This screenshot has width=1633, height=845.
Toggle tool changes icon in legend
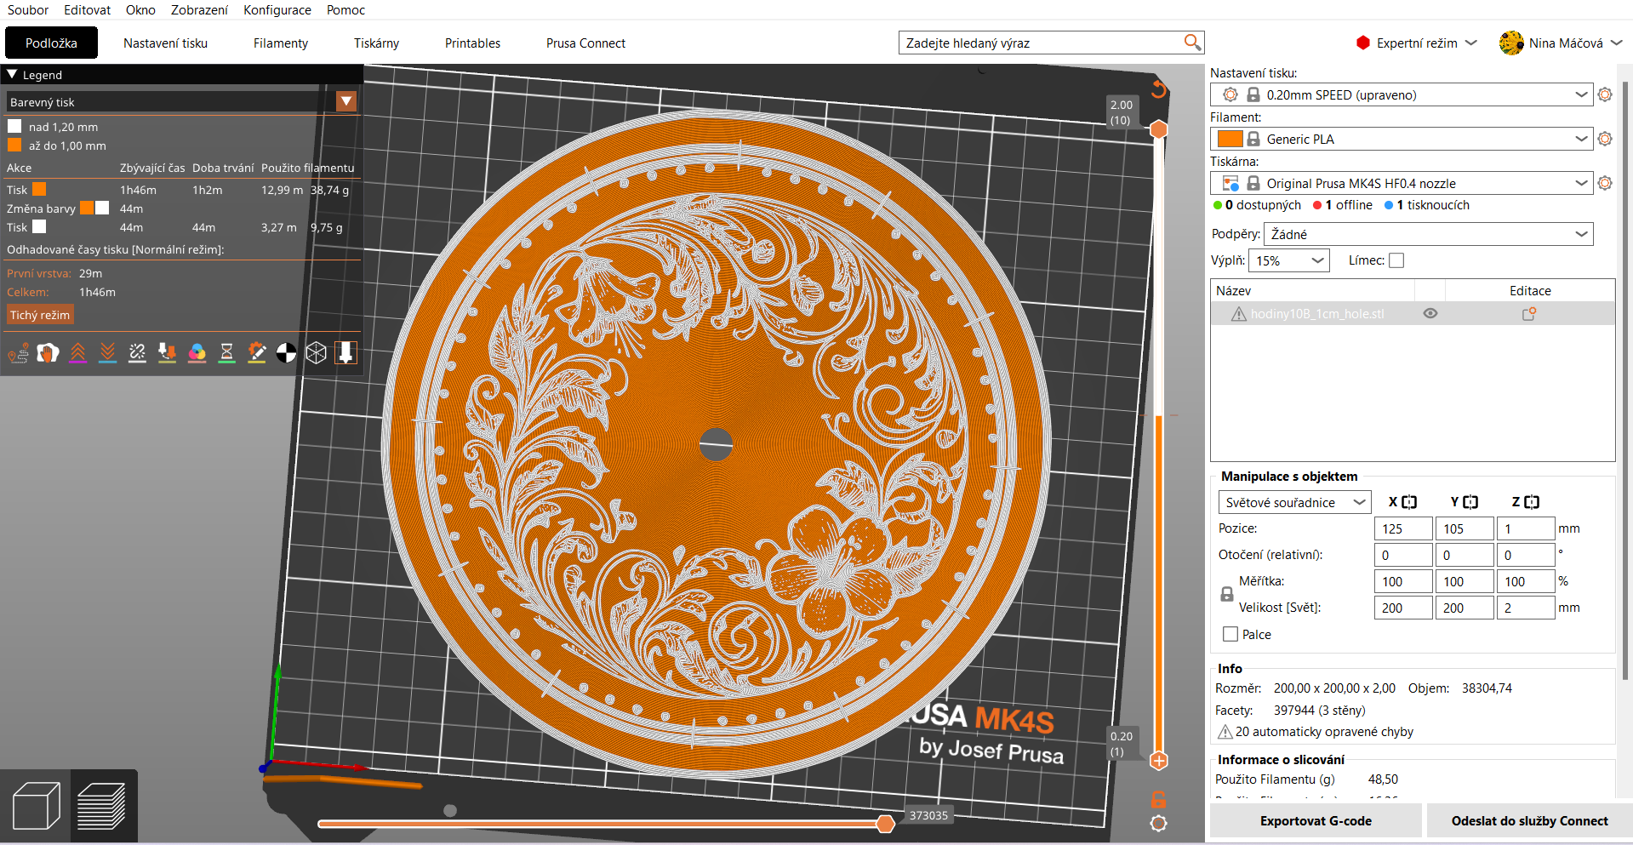[x=167, y=353]
